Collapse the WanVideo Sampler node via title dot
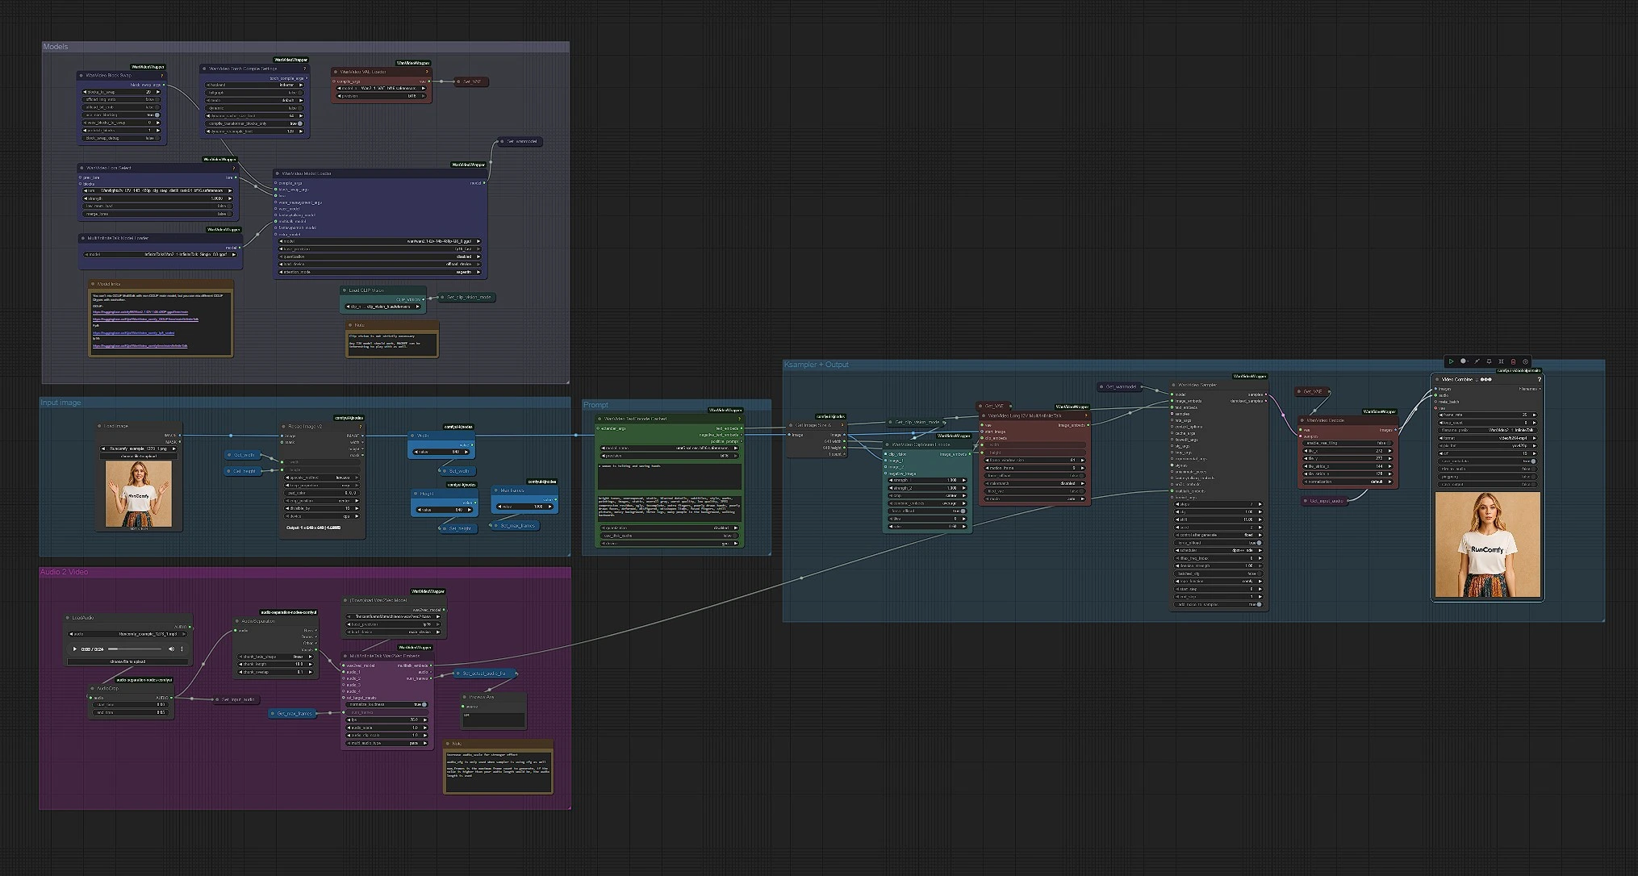 pyautogui.click(x=1173, y=385)
